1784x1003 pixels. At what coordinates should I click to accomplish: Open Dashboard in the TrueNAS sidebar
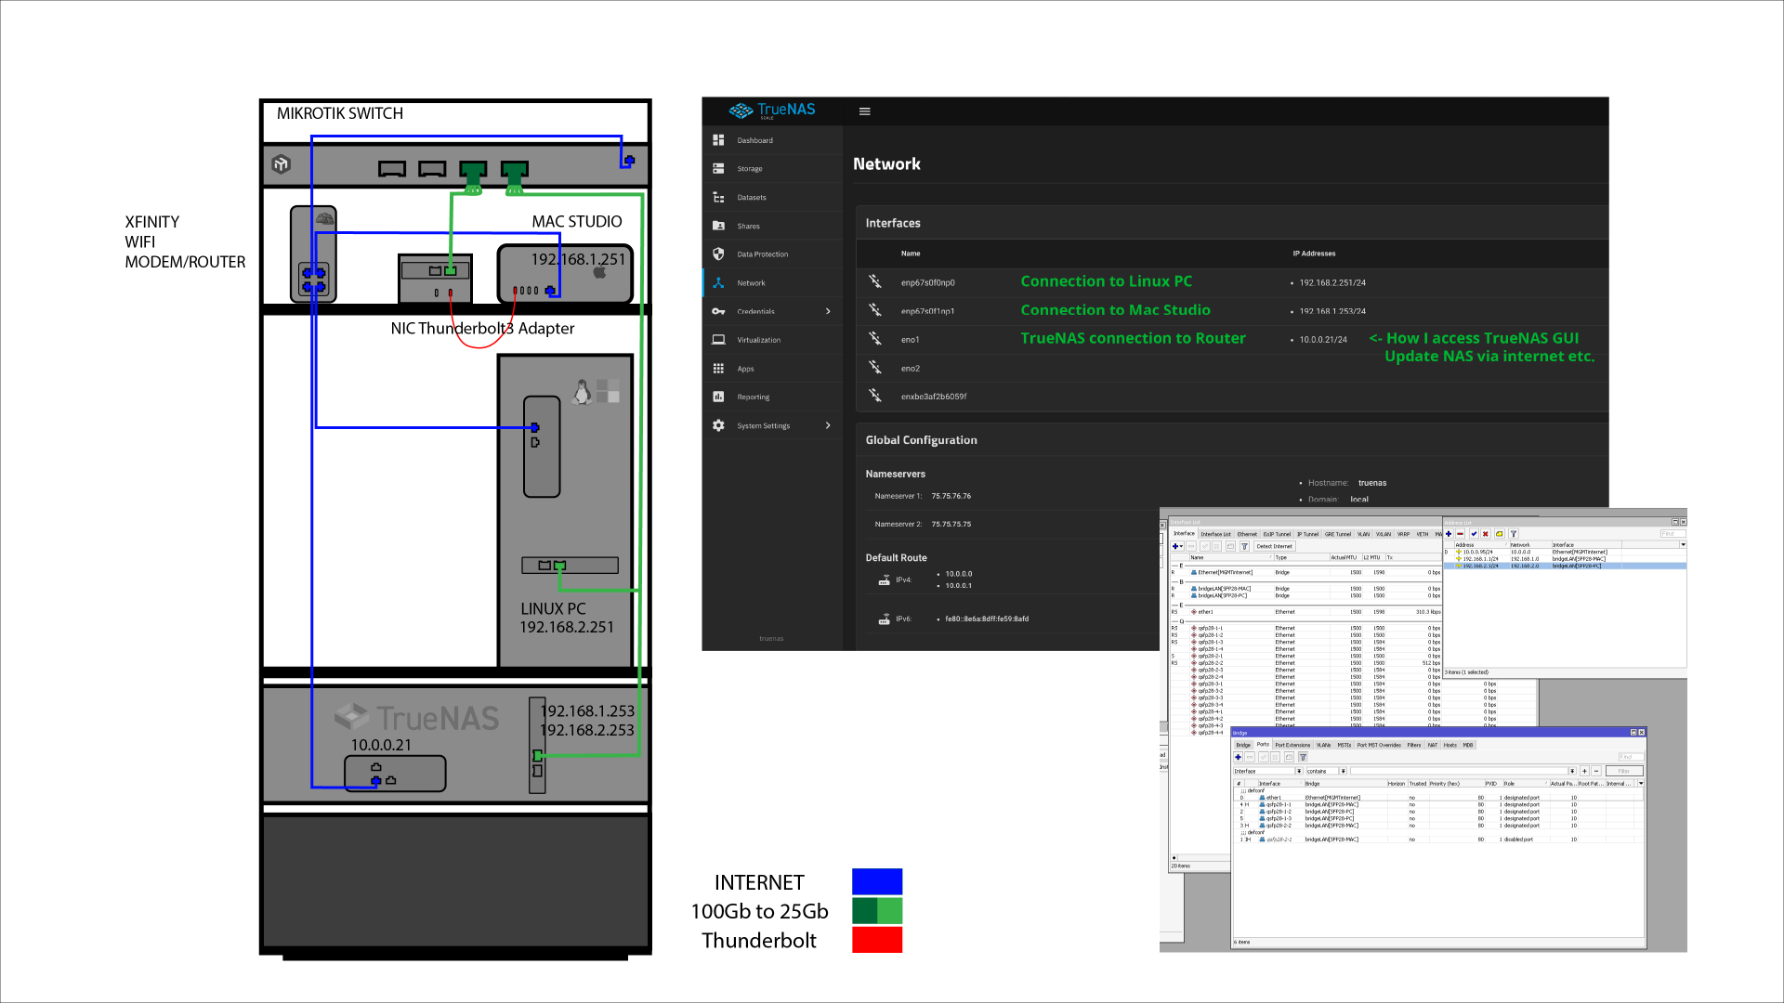pyautogui.click(x=754, y=140)
